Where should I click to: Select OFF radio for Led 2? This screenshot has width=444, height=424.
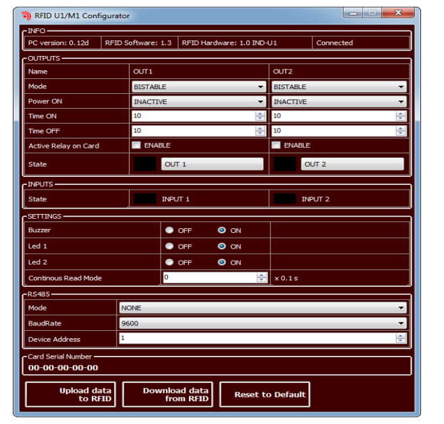click(169, 262)
